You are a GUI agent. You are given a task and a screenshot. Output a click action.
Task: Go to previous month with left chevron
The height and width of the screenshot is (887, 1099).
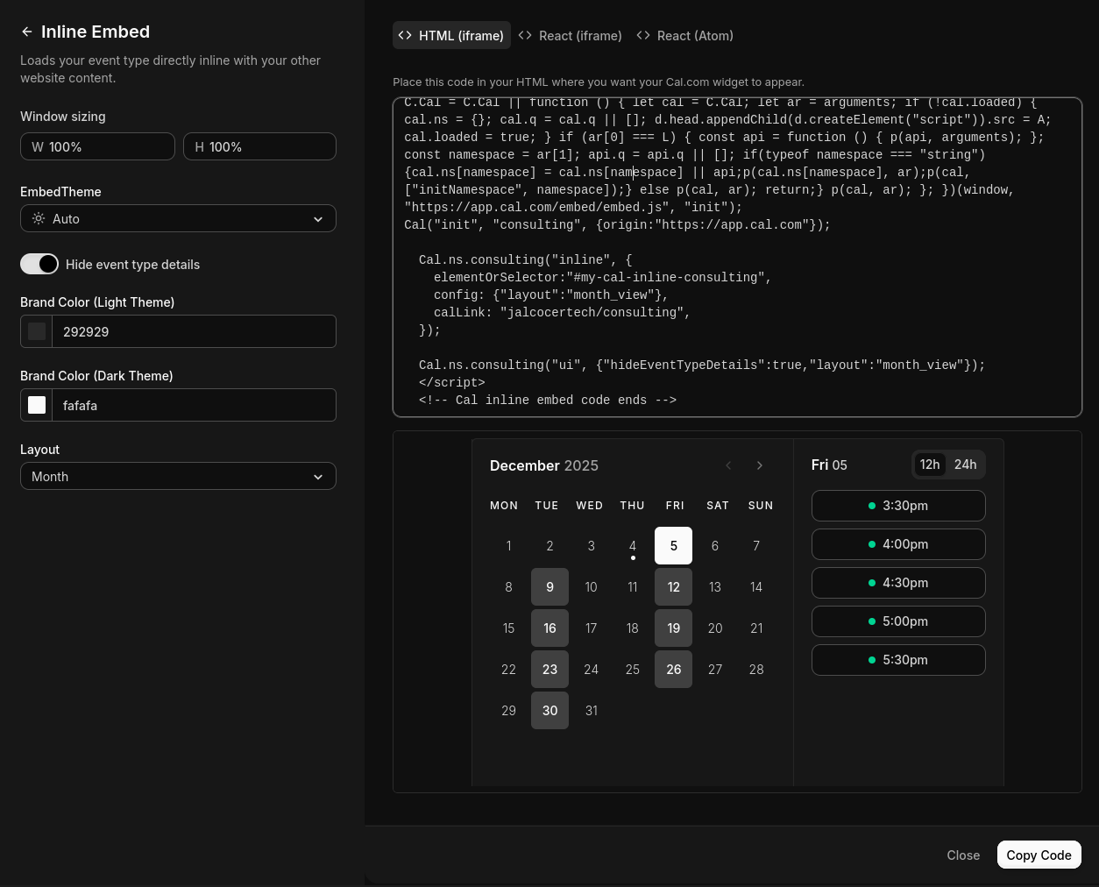[728, 465]
